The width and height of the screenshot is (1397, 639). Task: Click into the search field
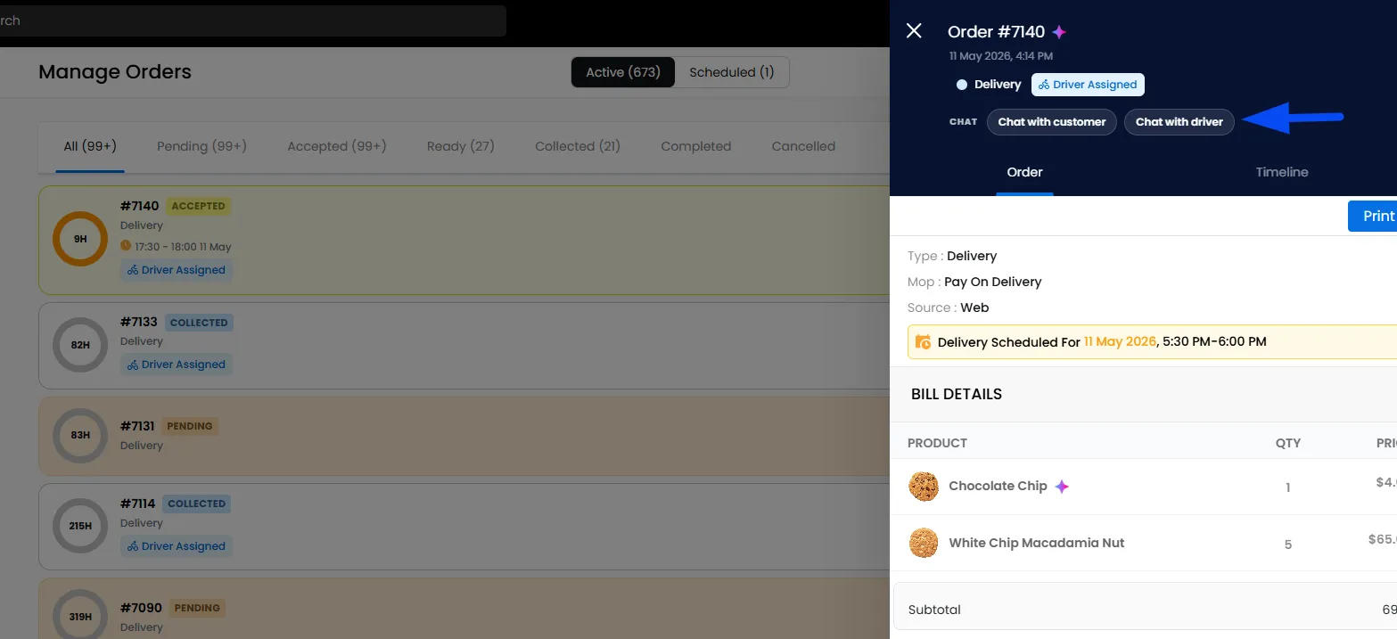click(253, 20)
